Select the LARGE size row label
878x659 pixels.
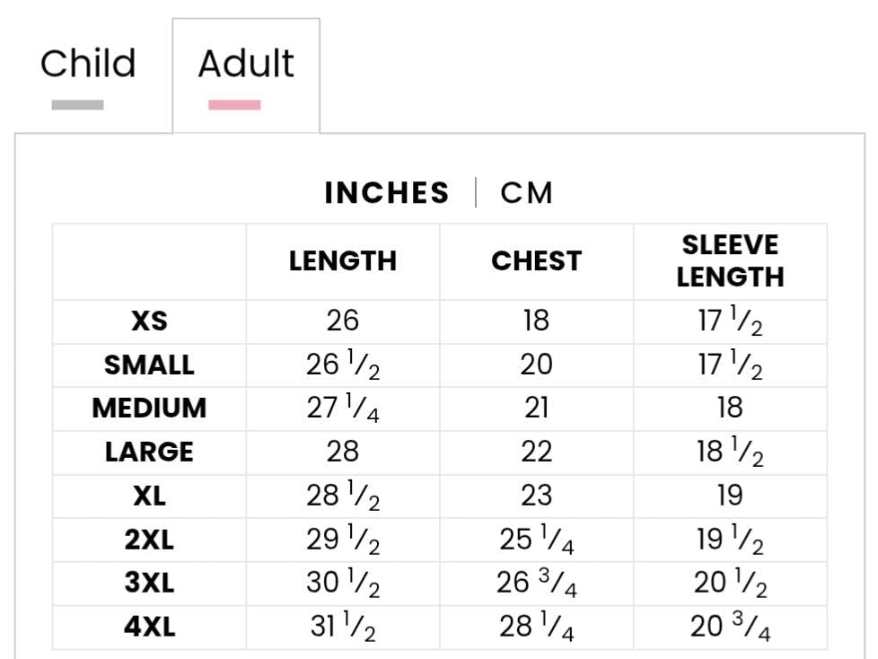coord(150,452)
